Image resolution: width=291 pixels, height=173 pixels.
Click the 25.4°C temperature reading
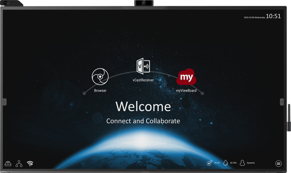coord(217,163)
